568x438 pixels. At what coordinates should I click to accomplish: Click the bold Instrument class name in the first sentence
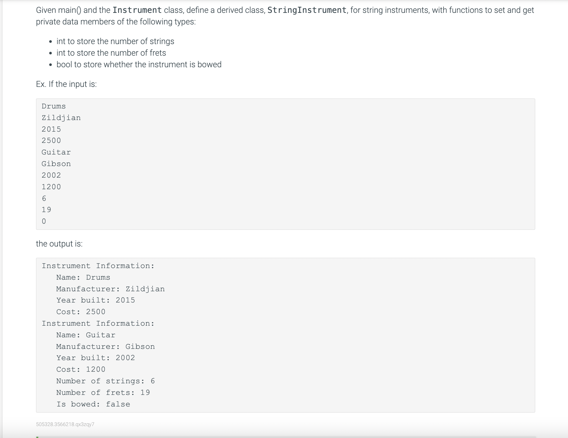click(x=137, y=10)
